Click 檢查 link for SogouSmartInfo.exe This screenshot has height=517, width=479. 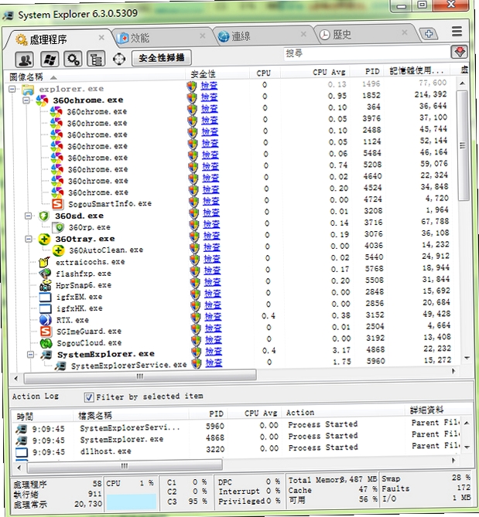click(210, 201)
